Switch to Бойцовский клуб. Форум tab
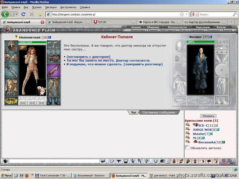The width and height of the screenshot is (239, 179). click(69, 22)
